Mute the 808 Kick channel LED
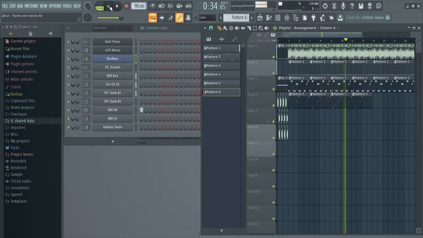Screen dimensions: 423x238 point(68,76)
